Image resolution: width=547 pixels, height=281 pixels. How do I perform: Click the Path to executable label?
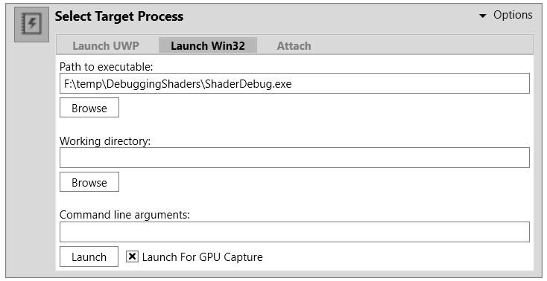click(106, 66)
